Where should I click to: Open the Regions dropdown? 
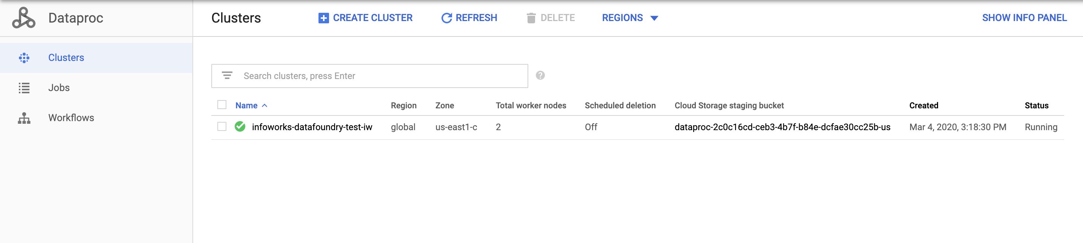630,18
